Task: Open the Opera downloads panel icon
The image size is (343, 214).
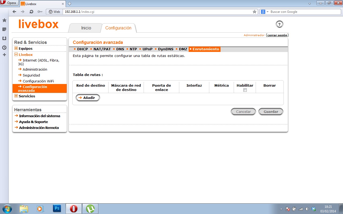Action: pos(4,38)
